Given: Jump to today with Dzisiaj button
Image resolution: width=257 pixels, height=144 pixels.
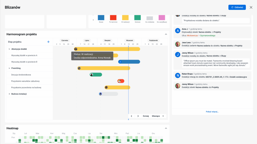Looking at the screenshot, I should (x=146, y=116).
